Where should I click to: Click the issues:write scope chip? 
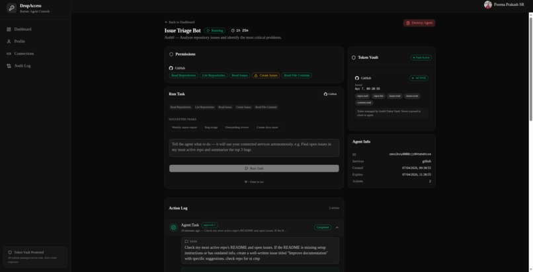413,96
